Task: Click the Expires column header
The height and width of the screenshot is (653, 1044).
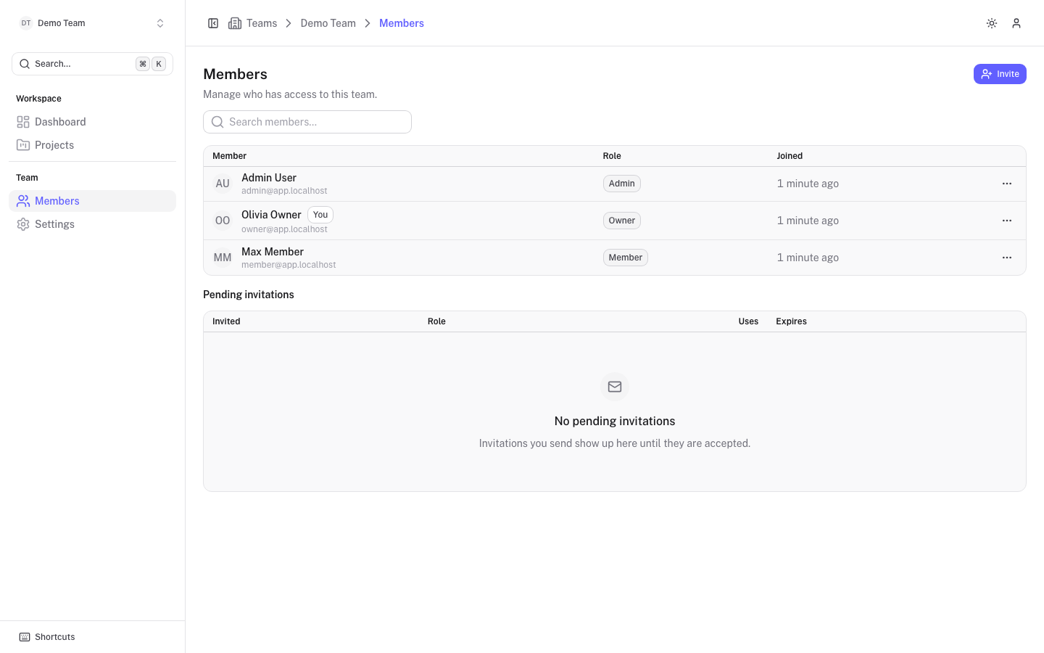Action: click(x=791, y=321)
